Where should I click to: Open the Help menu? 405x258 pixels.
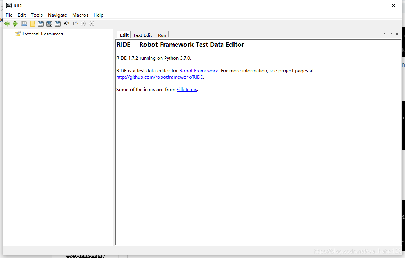(98, 15)
